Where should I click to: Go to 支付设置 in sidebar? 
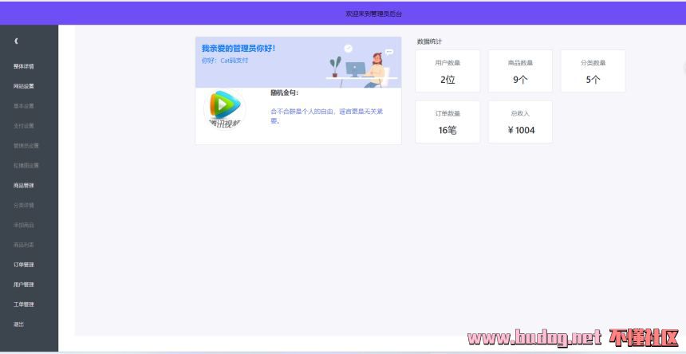click(x=24, y=126)
